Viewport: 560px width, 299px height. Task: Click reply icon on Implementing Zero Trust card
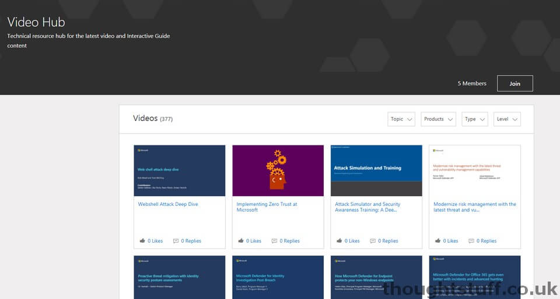click(x=274, y=241)
